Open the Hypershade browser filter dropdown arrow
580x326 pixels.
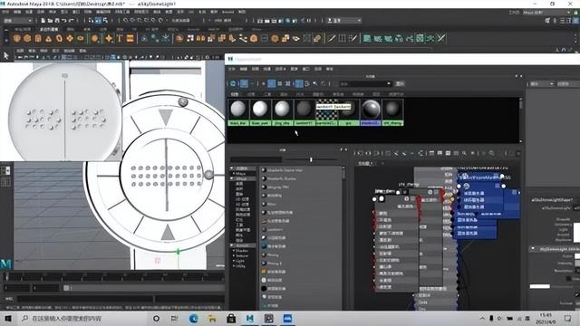click(x=389, y=84)
